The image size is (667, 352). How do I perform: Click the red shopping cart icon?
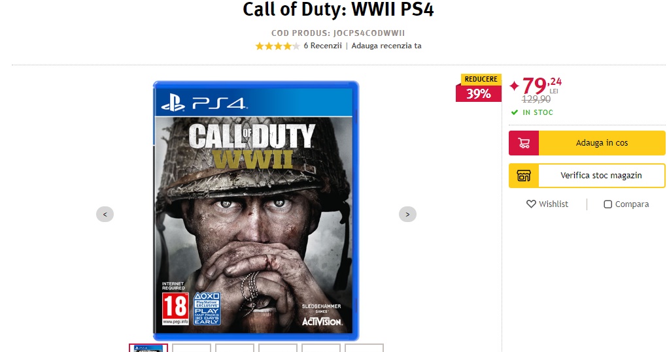(x=524, y=143)
